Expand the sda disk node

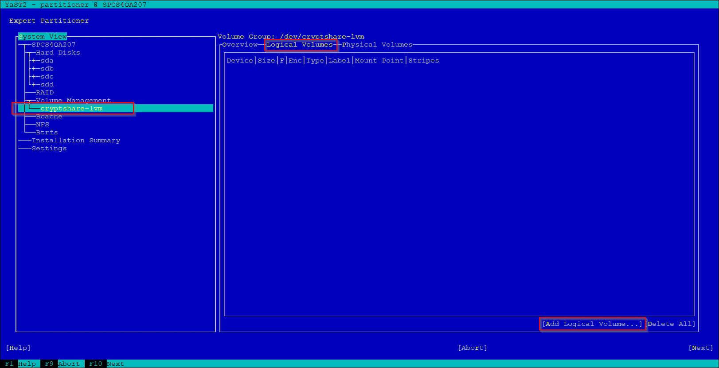point(34,61)
